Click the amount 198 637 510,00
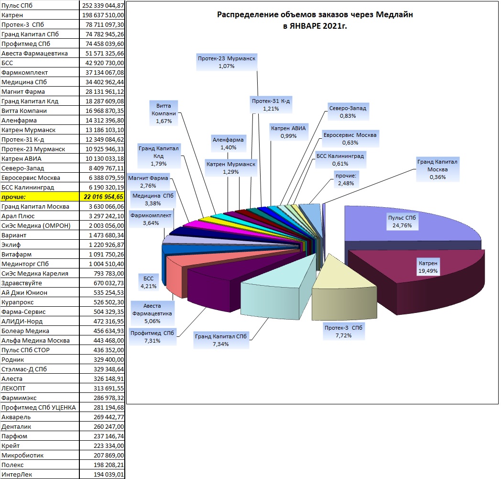 102,15
